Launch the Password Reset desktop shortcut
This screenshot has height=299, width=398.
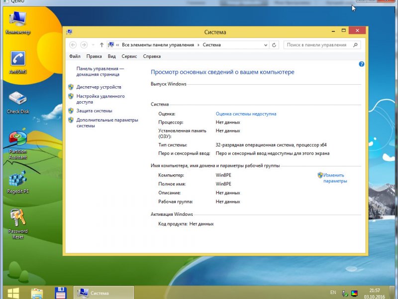point(18,224)
